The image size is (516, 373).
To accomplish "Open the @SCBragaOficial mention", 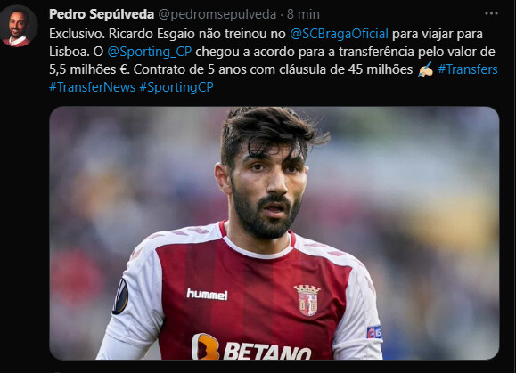I will 339,34.
